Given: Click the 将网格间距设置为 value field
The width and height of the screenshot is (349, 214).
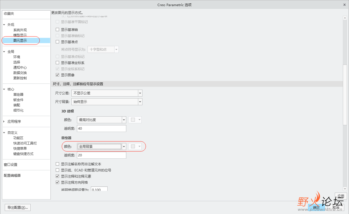Looking at the screenshot, I should [x=99, y=189].
